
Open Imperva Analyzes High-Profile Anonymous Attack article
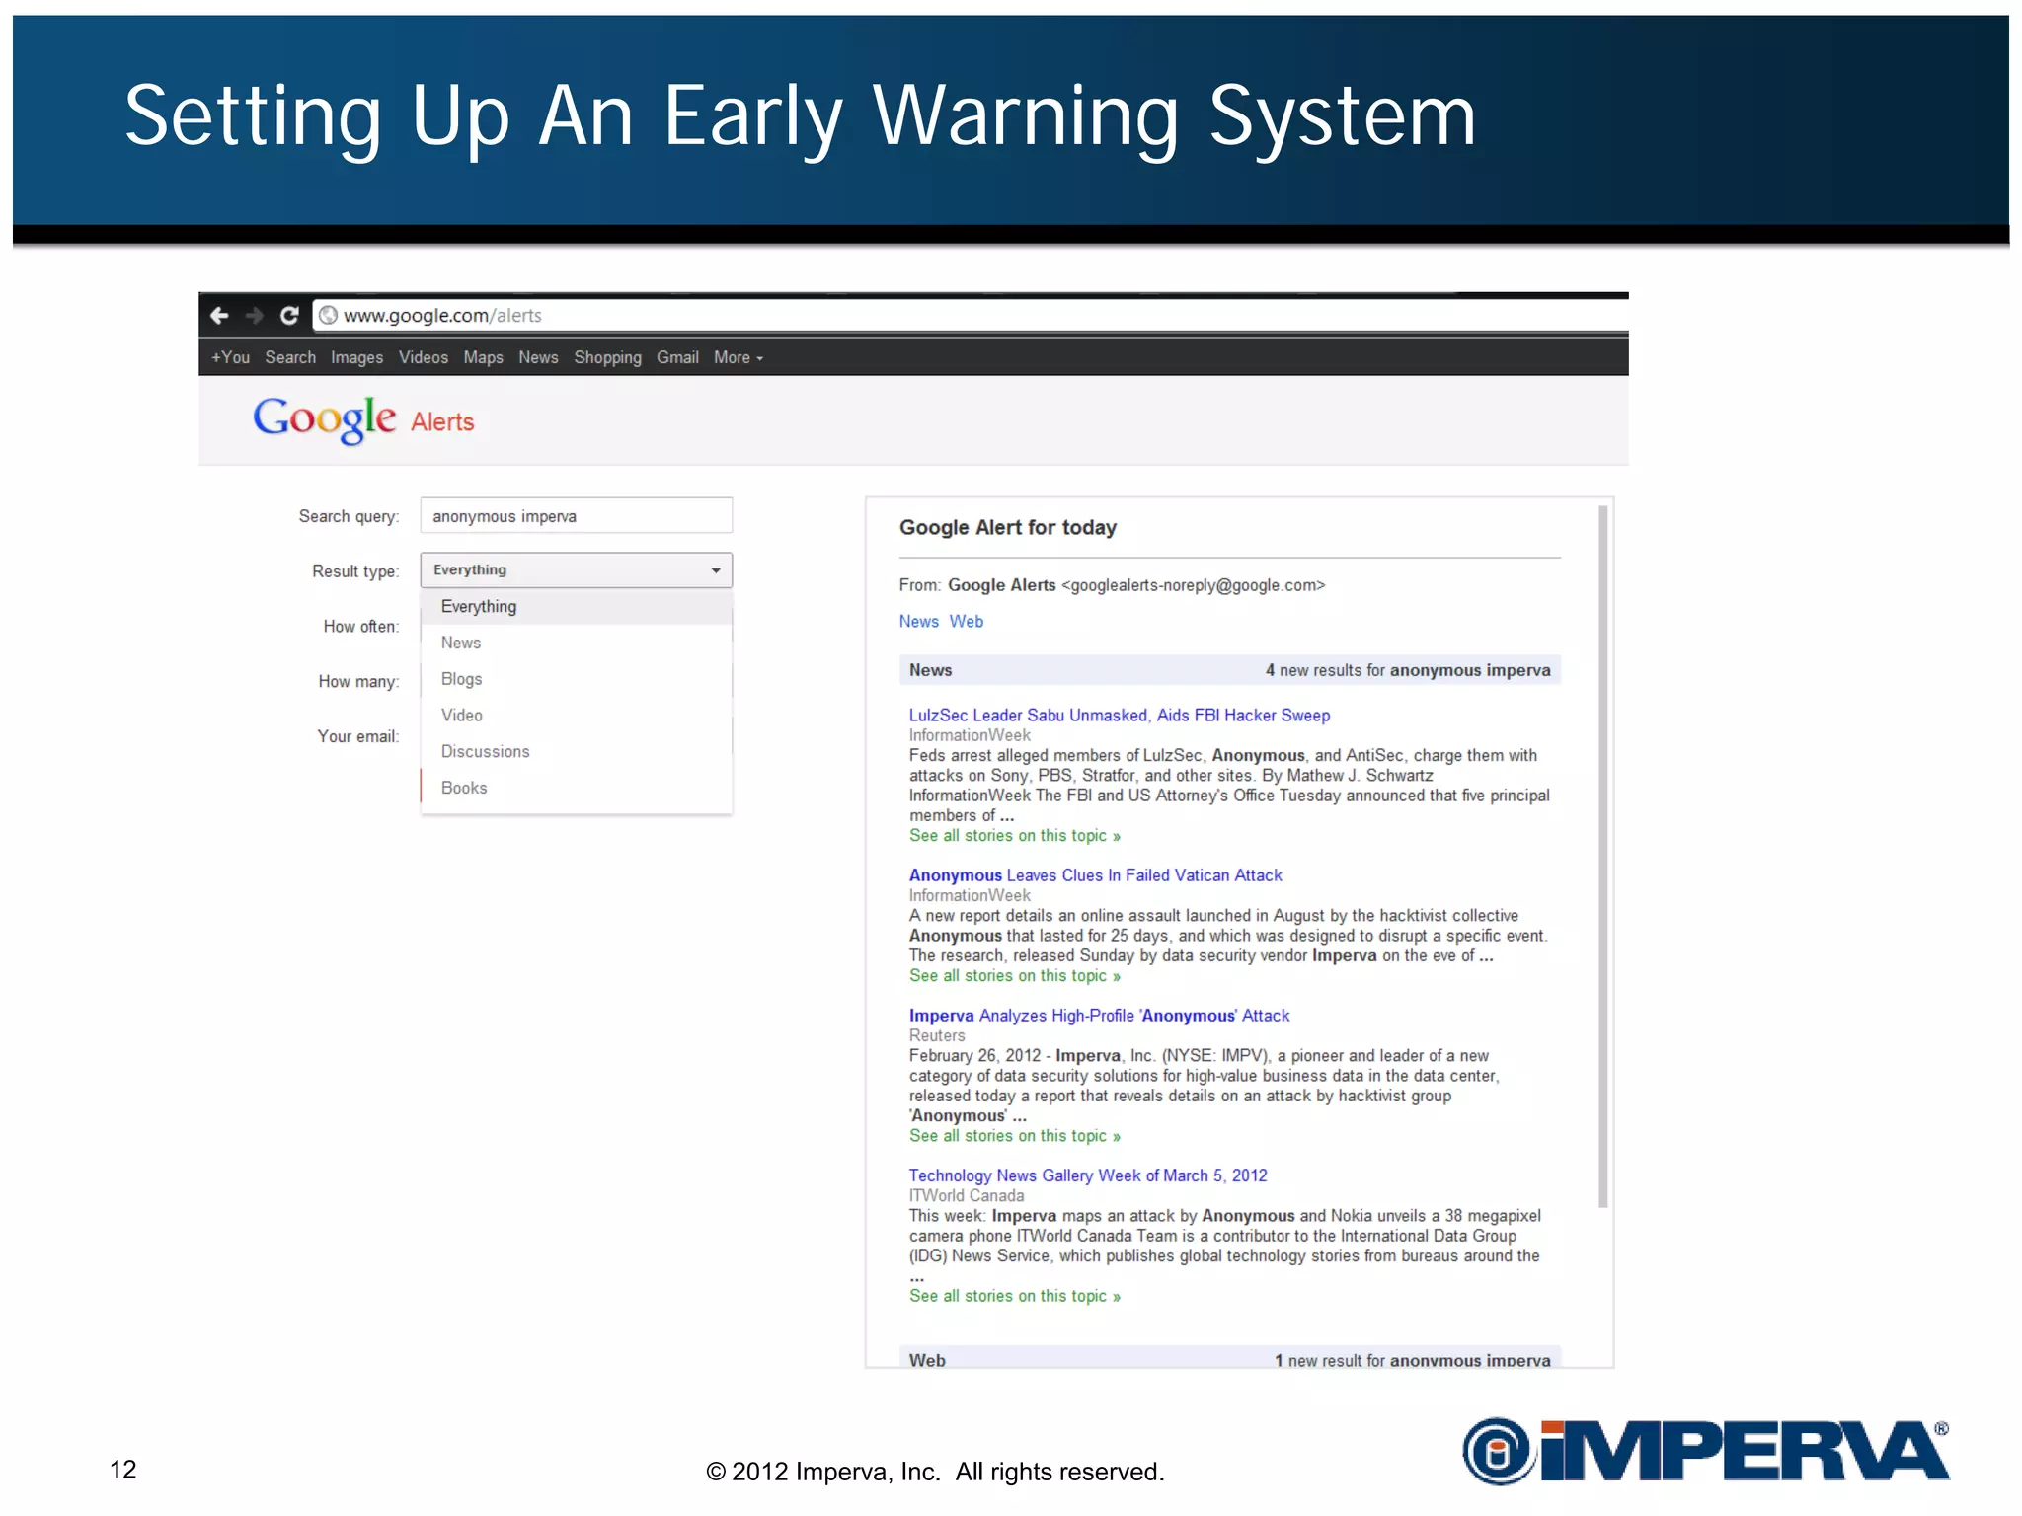(1099, 1015)
